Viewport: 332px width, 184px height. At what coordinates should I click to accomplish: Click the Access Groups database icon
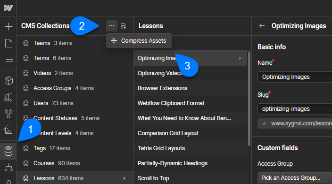[26, 88]
